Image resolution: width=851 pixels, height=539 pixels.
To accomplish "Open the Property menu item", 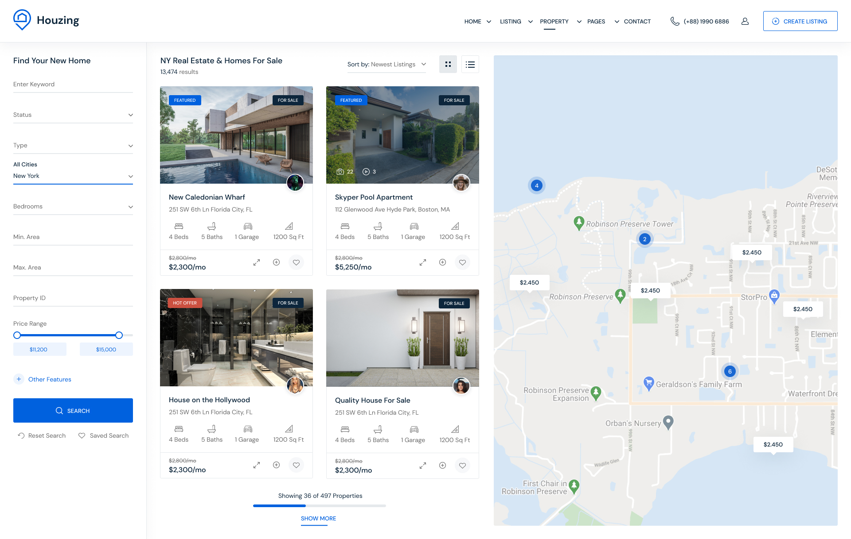I will [x=554, y=21].
